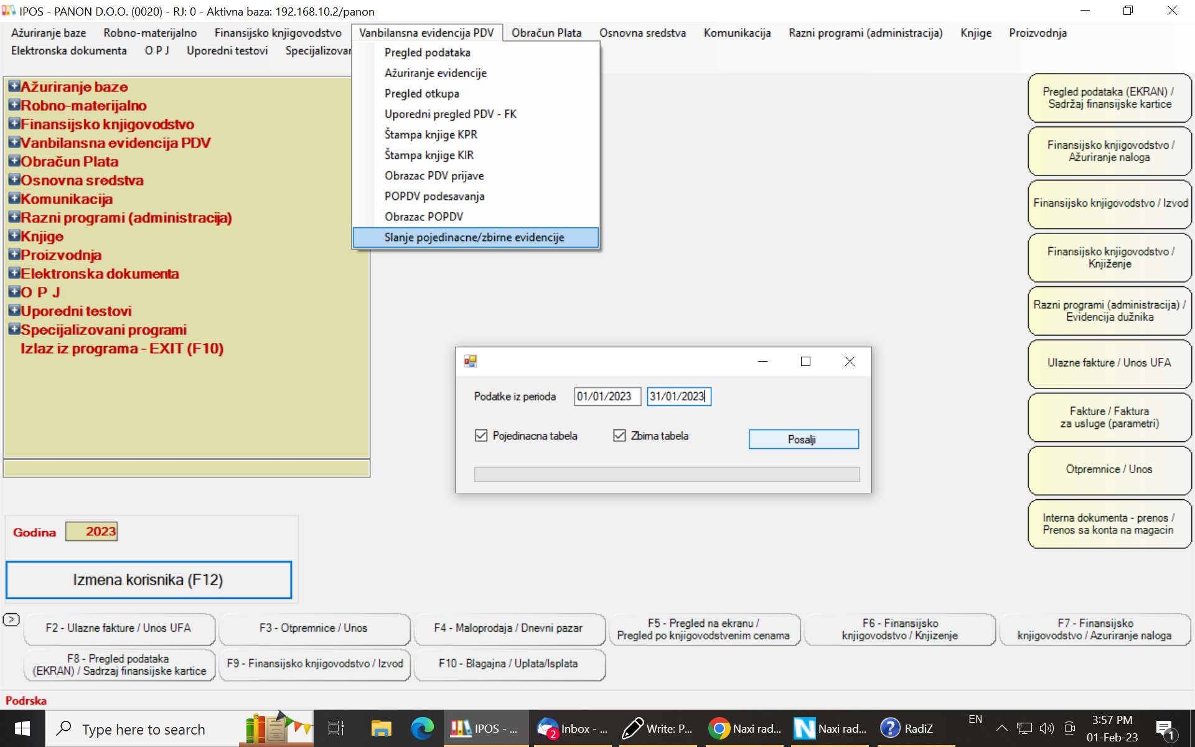Open Microsoft Edge from taskbar

[422, 728]
